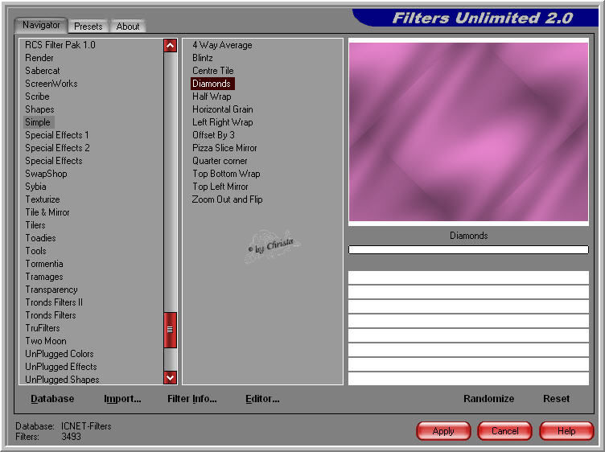
Task: Select the Tormentia category
Action: click(x=44, y=264)
